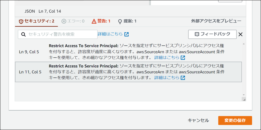Click external link icon in Ln 9 warning
Viewport: 261px width, 130px height.
coord(183,57)
